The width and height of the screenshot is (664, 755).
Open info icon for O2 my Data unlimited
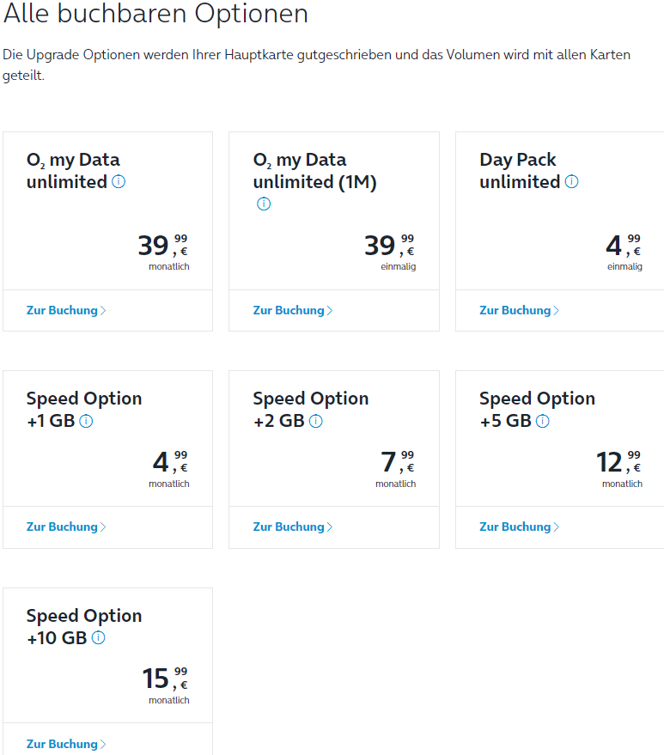[119, 181]
